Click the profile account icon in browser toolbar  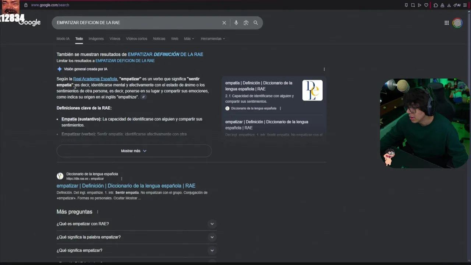point(442,5)
